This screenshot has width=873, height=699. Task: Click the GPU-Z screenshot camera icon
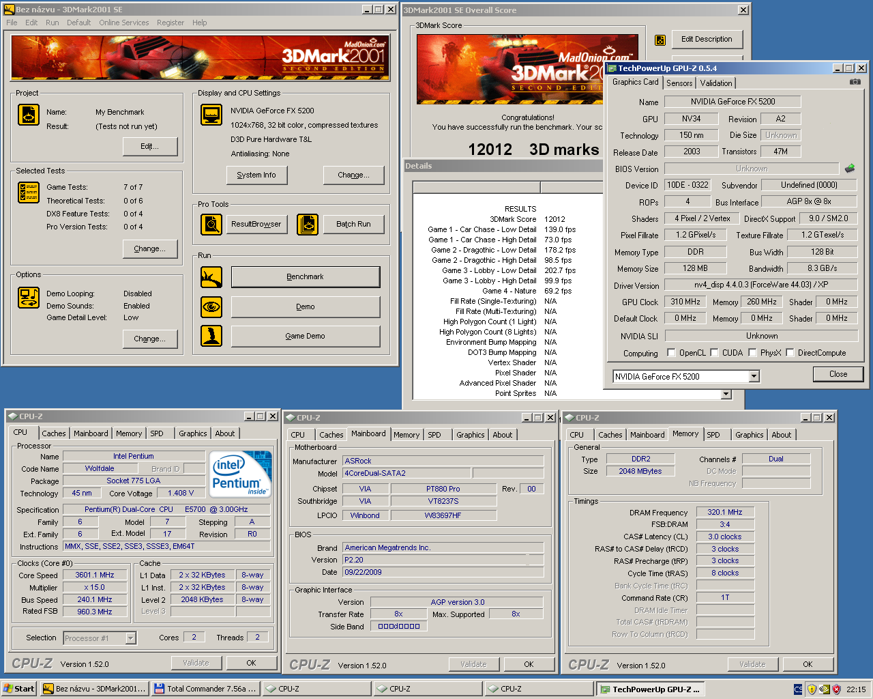click(x=855, y=82)
